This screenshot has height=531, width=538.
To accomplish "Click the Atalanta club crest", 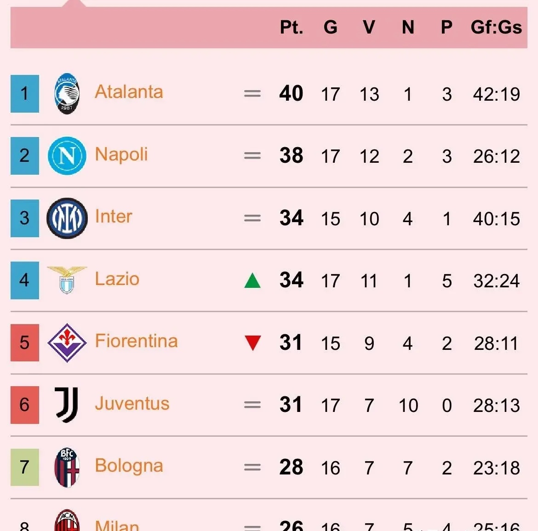I will click(67, 93).
